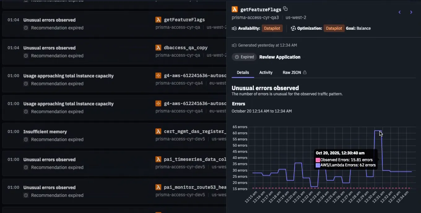Click expired clock icon in Insufficient memory row
421x213 pixels.
pyautogui.click(x=26, y=139)
